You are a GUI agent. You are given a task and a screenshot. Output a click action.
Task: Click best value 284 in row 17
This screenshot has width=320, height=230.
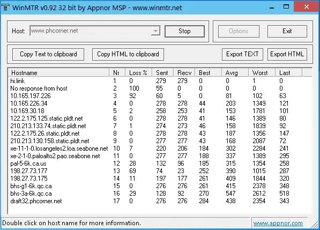(204, 201)
